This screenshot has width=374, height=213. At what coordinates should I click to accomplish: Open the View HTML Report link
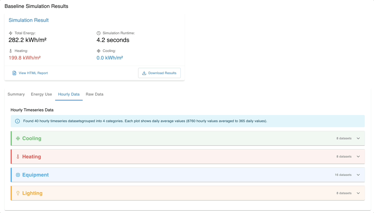[x=33, y=73]
